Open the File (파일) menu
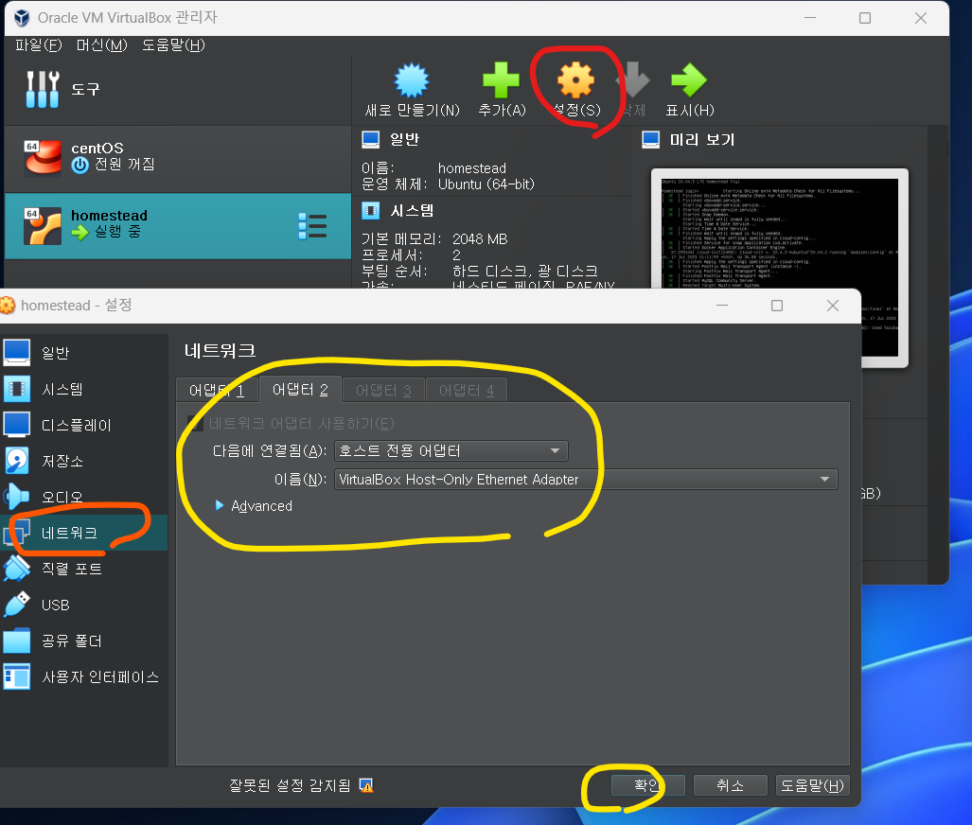Image resolution: width=972 pixels, height=825 pixels. tap(39, 45)
